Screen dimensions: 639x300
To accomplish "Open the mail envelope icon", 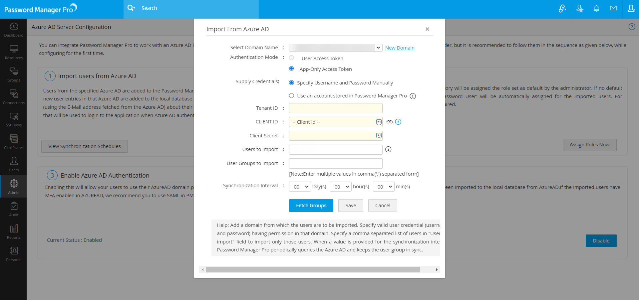I will 613,8.
